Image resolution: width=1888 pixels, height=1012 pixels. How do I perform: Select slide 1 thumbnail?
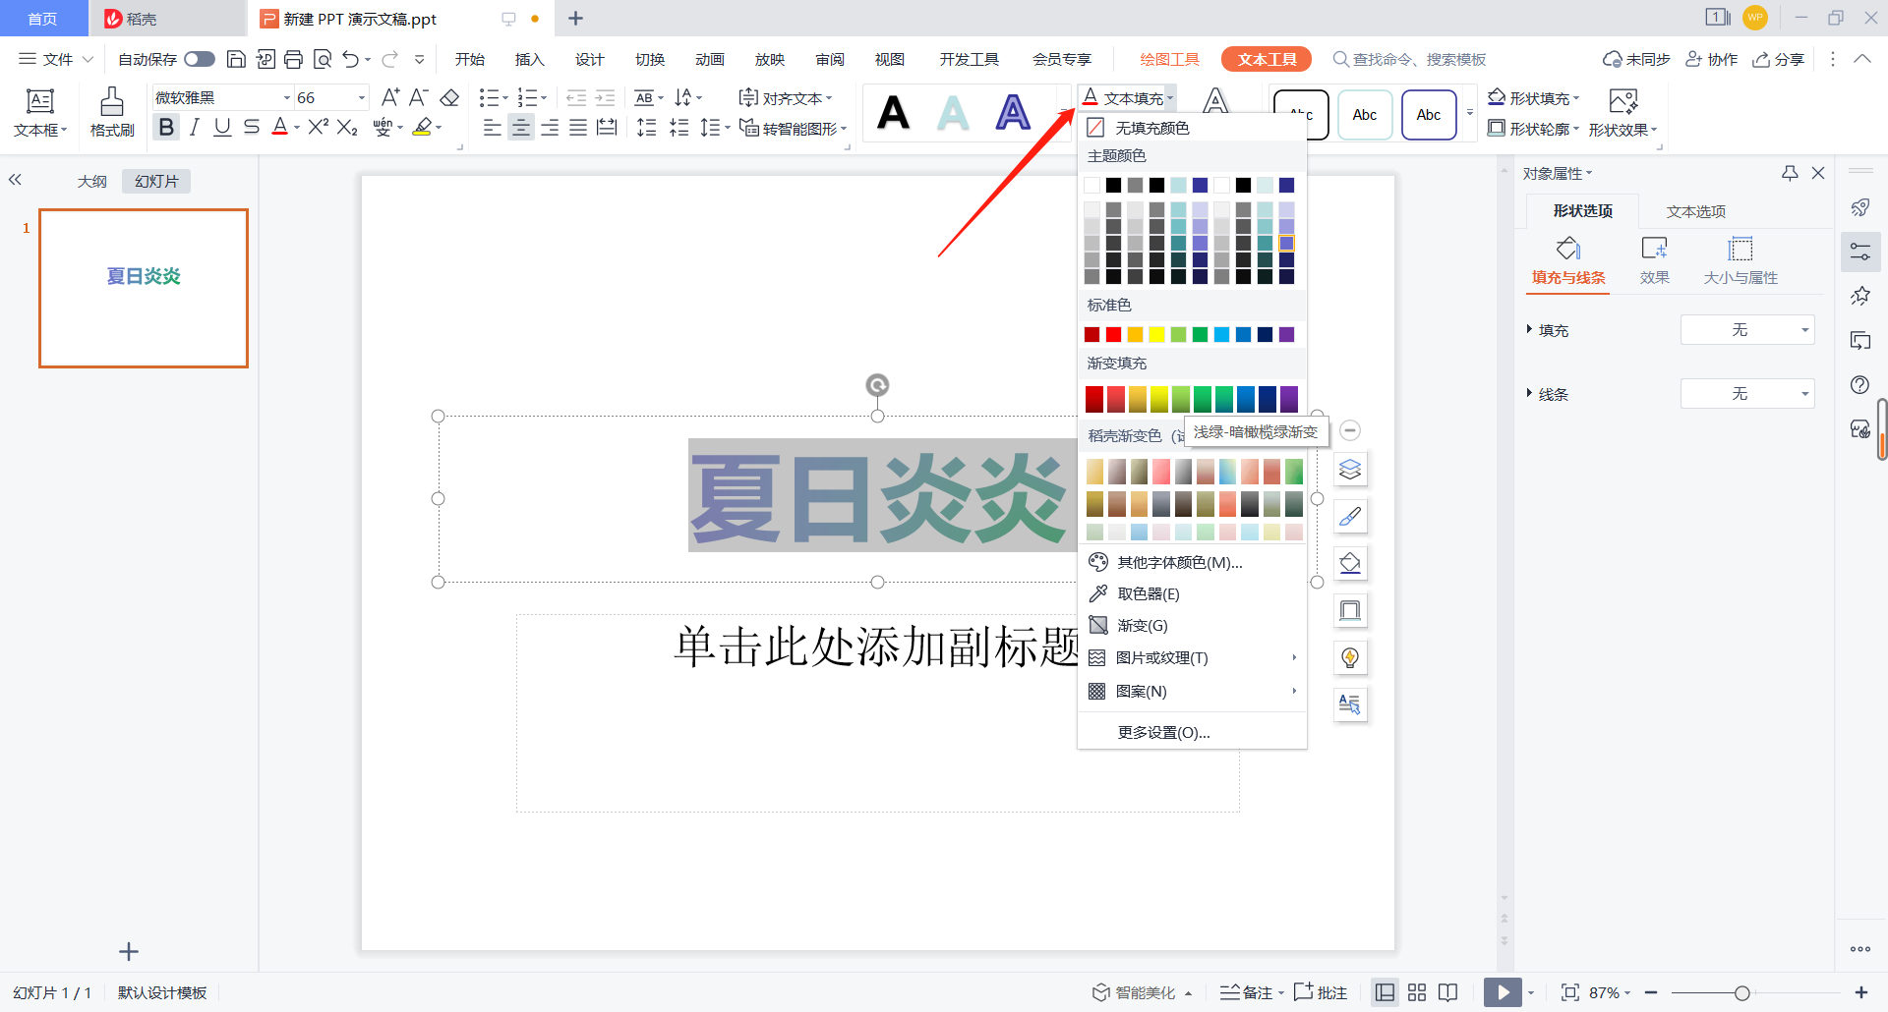144,288
